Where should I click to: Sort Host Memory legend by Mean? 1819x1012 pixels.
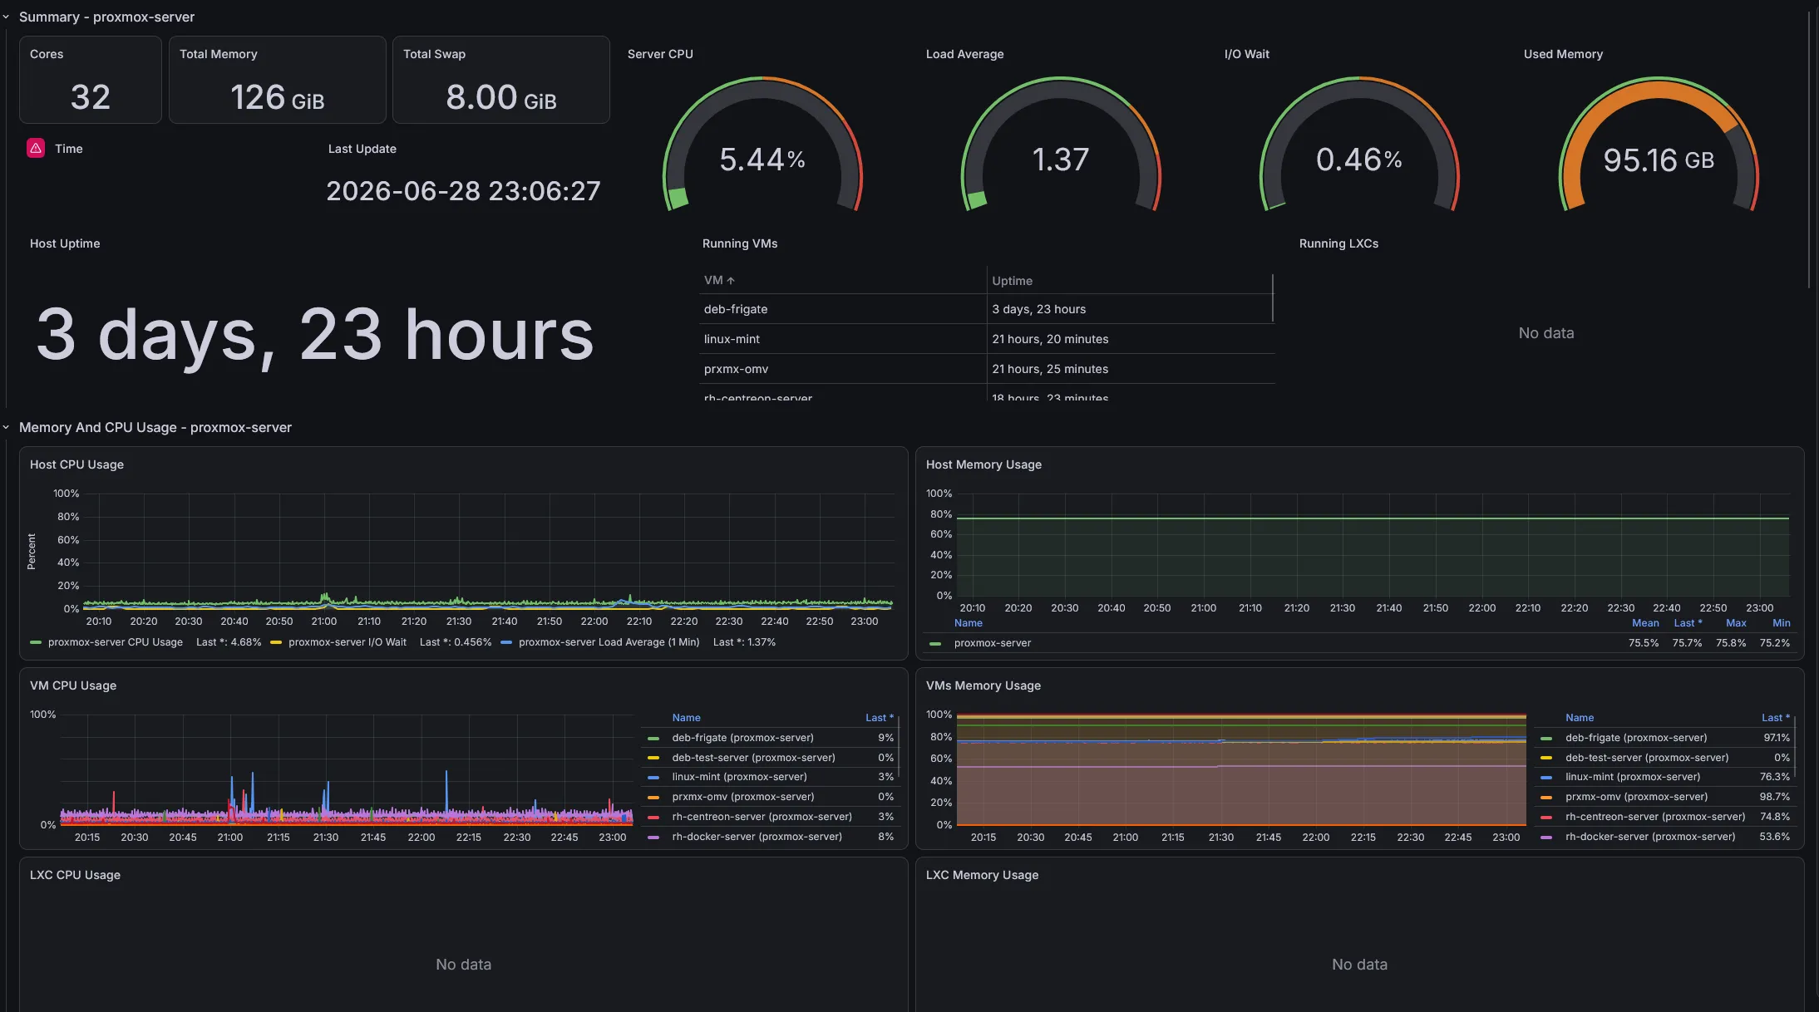[x=1644, y=623]
